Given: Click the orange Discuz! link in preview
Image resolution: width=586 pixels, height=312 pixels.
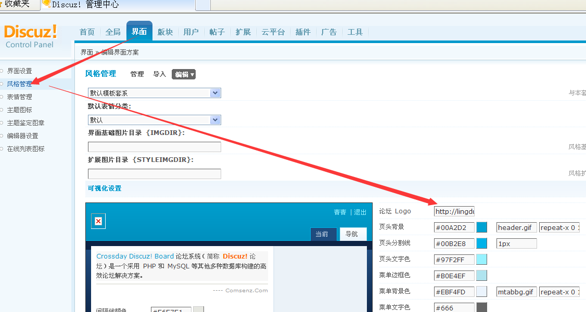Looking at the screenshot, I should (235, 256).
